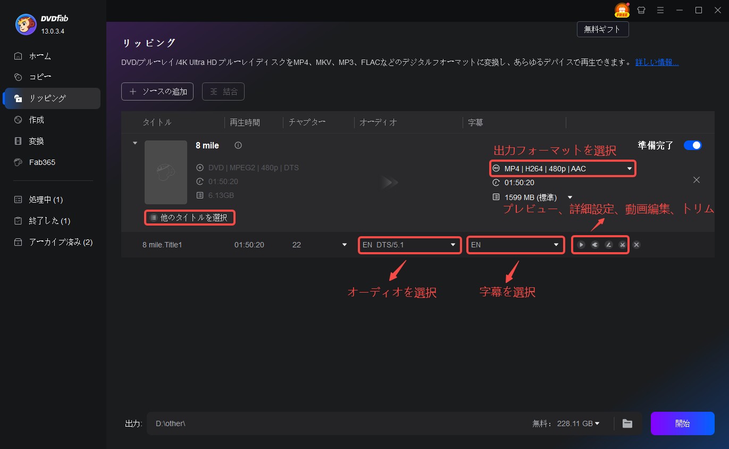Click the 再生時間 column header
This screenshot has width=729, height=449.
point(245,122)
